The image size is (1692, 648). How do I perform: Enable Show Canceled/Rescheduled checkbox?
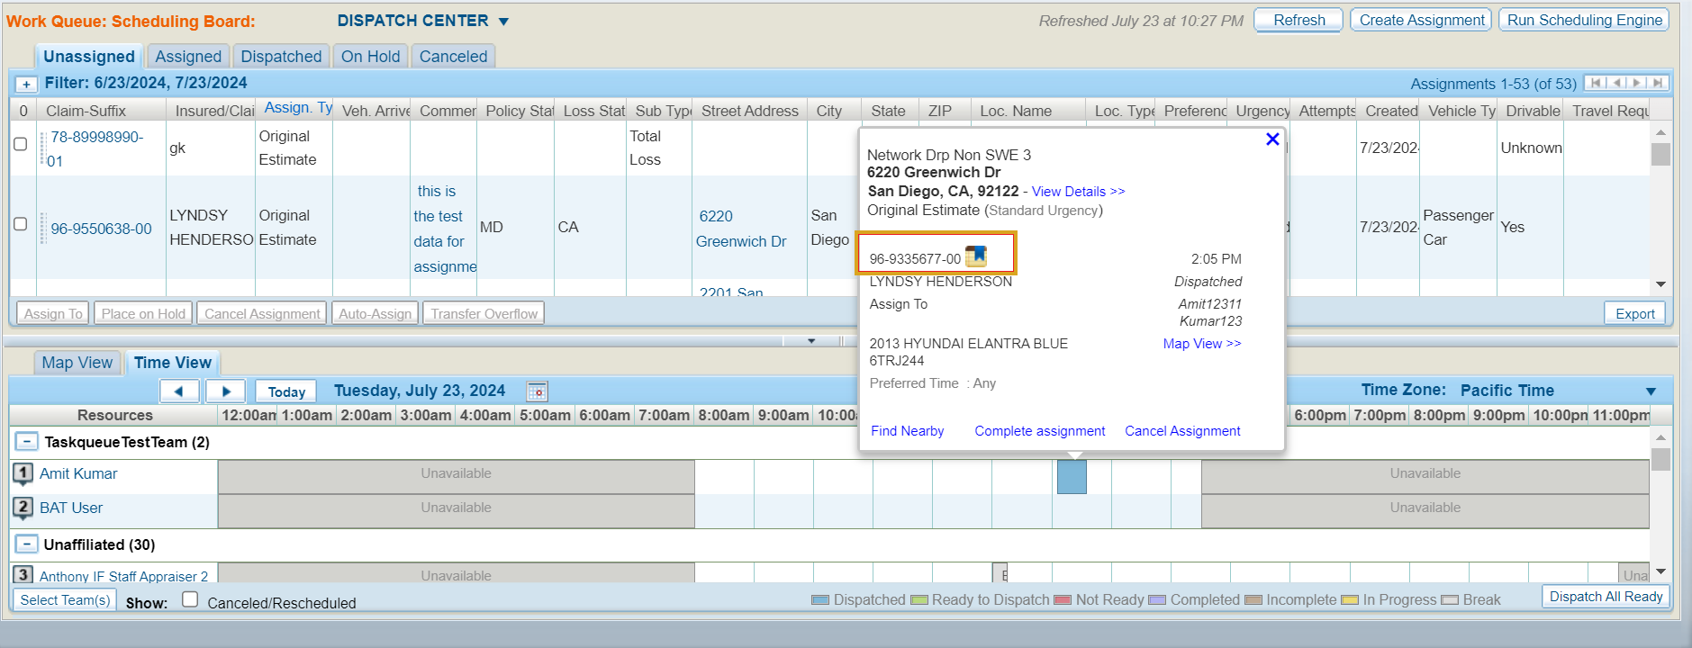(190, 599)
